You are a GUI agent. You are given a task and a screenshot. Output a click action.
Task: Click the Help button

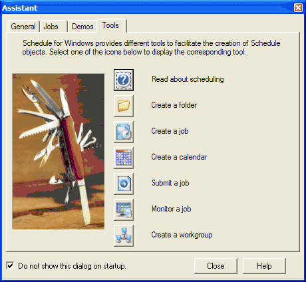point(264,266)
